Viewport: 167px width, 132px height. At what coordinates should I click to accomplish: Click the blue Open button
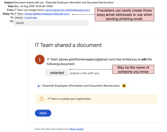[43, 113]
